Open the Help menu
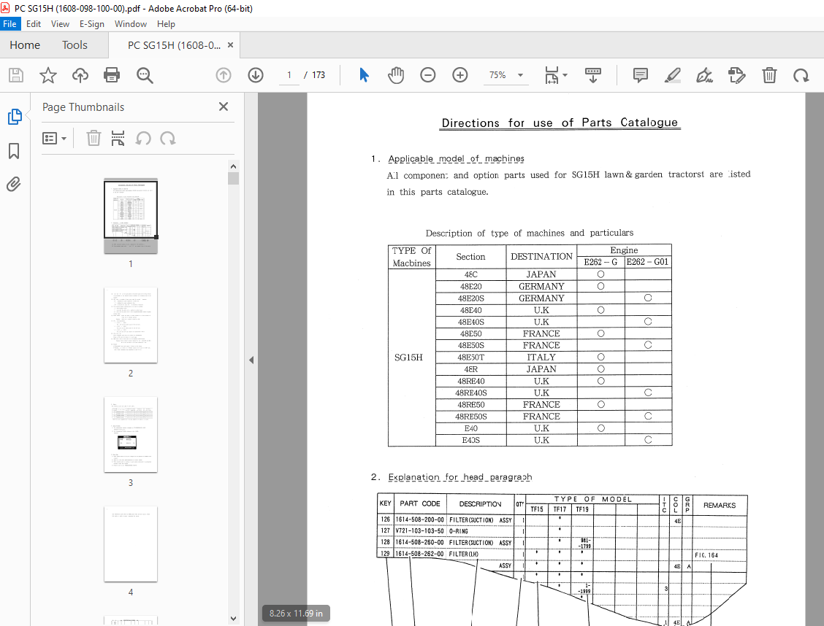Viewport: 824px width, 626px height. [x=166, y=23]
